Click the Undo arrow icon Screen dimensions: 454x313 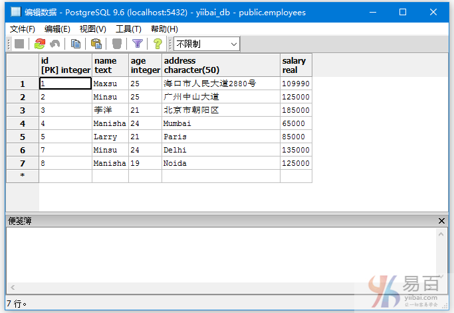(55, 44)
